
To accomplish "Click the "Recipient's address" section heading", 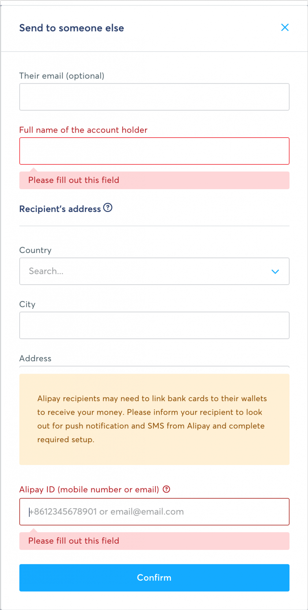I will 60,209.
